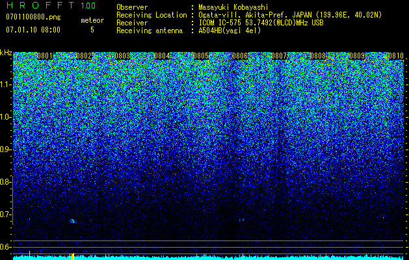
Task: Click the yellow detection tick below 0801
Action: pyautogui.click(x=29, y=255)
